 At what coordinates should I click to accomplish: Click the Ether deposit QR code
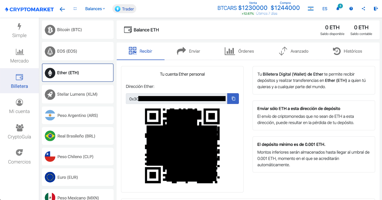(x=182, y=146)
